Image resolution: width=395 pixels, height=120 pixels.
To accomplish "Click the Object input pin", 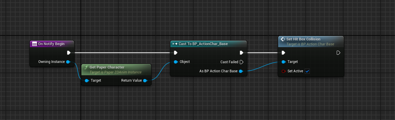I will click(x=176, y=62).
